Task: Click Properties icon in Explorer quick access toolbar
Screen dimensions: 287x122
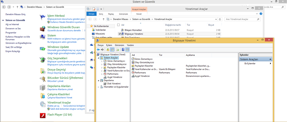Action: pos(94,9)
